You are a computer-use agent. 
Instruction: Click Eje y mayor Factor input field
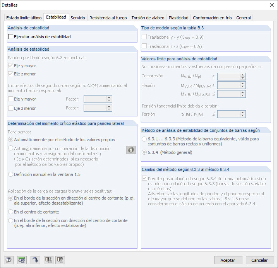click(x=95, y=99)
